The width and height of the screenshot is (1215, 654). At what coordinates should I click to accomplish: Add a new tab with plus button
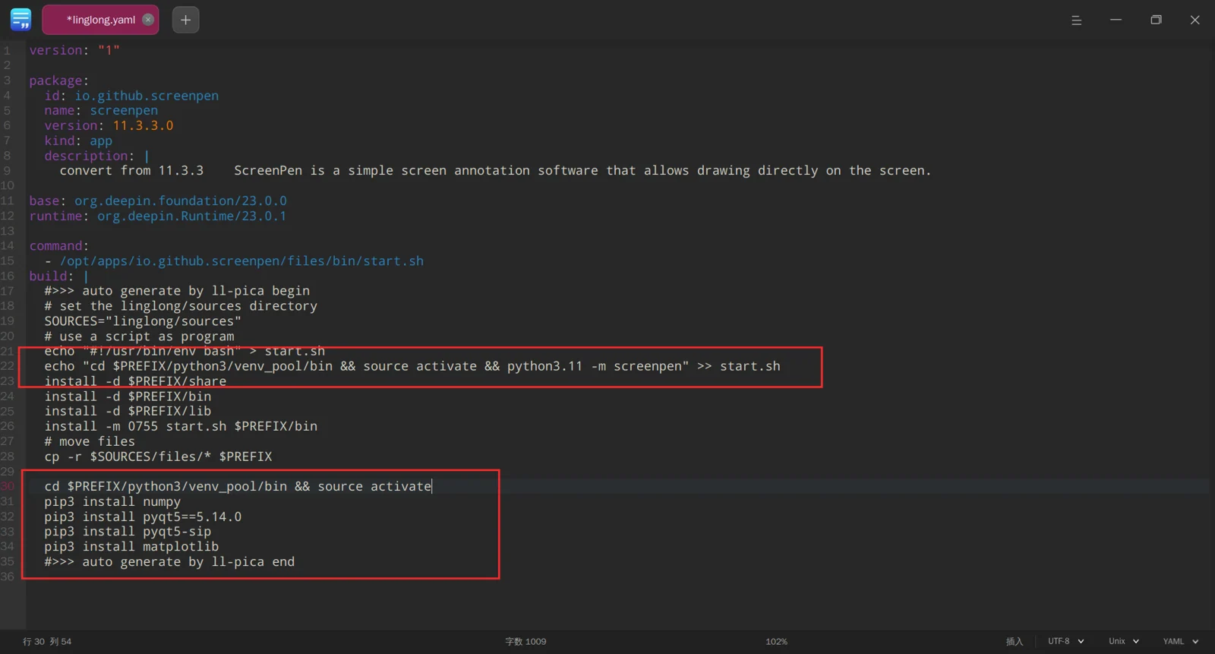pos(186,20)
